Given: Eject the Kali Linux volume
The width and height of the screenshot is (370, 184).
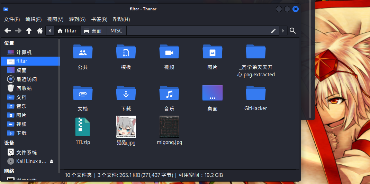Looking at the screenshot, I should [52, 161].
